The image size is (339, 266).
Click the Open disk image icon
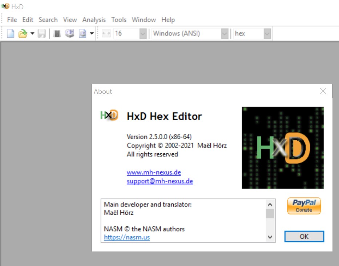tap(82, 34)
